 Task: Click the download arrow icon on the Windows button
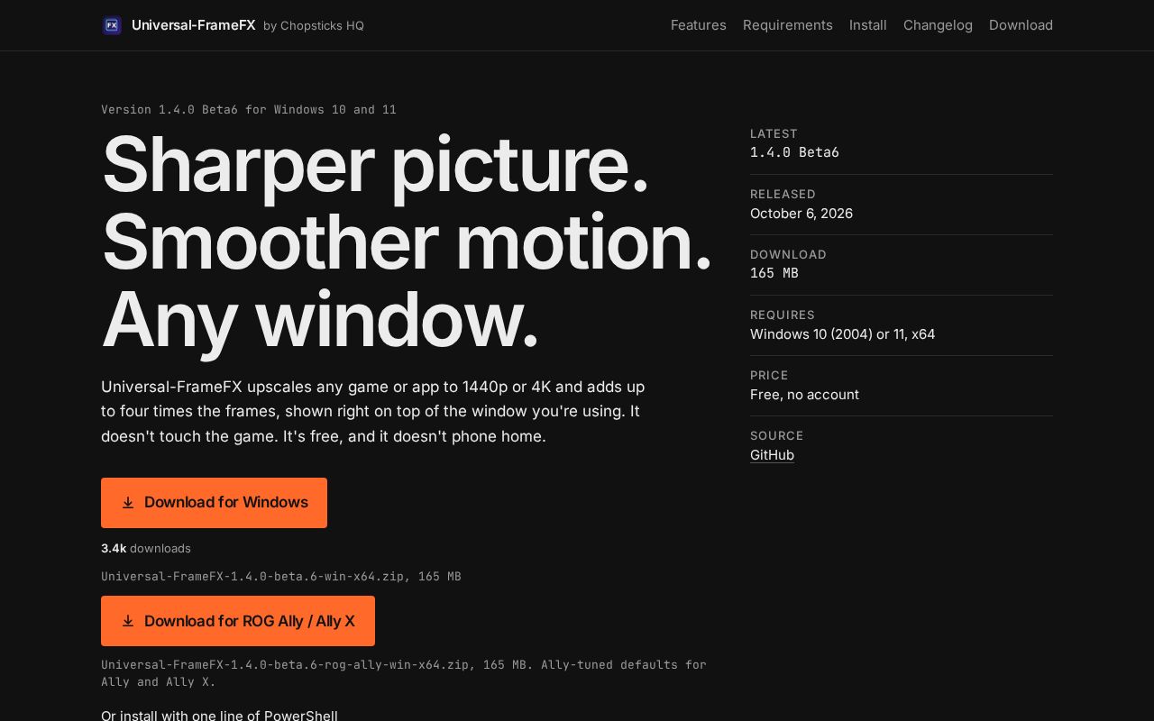coord(128,503)
